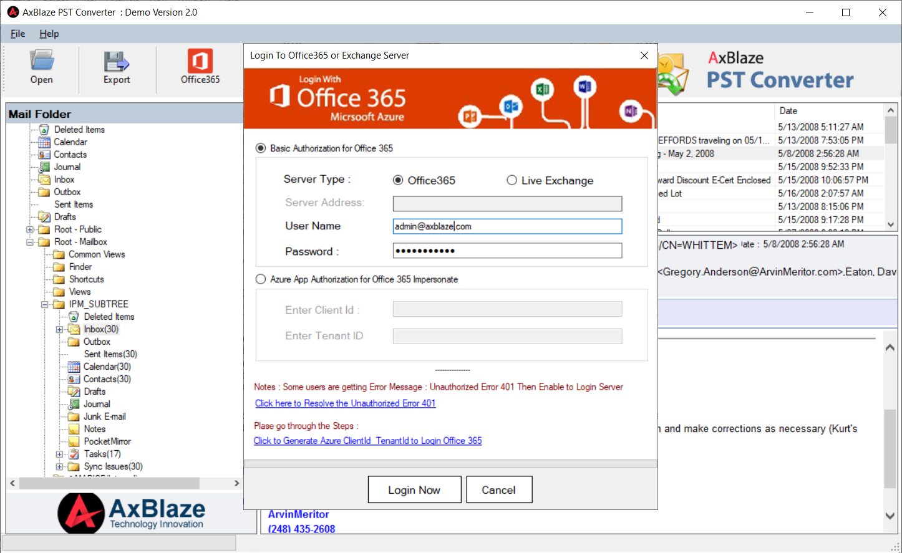The width and height of the screenshot is (902, 553).
Task: Click the ArvinMeritor link in preview
Action: 298,514
